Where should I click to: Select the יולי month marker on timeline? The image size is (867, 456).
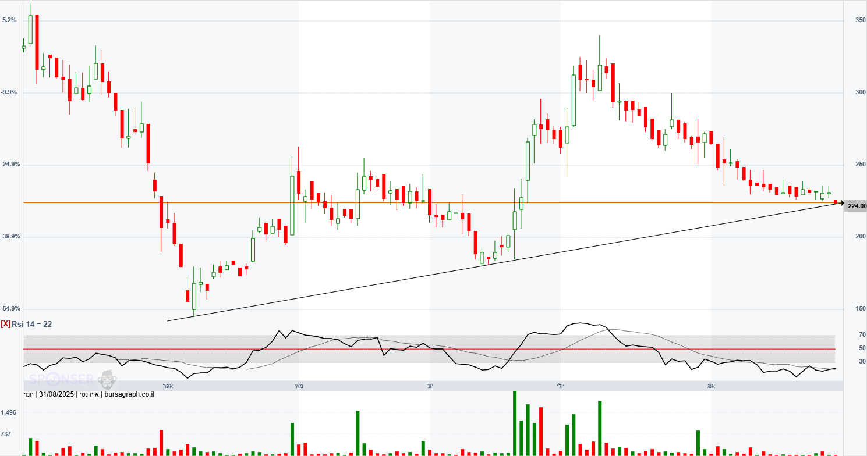[x=561, y=386]
